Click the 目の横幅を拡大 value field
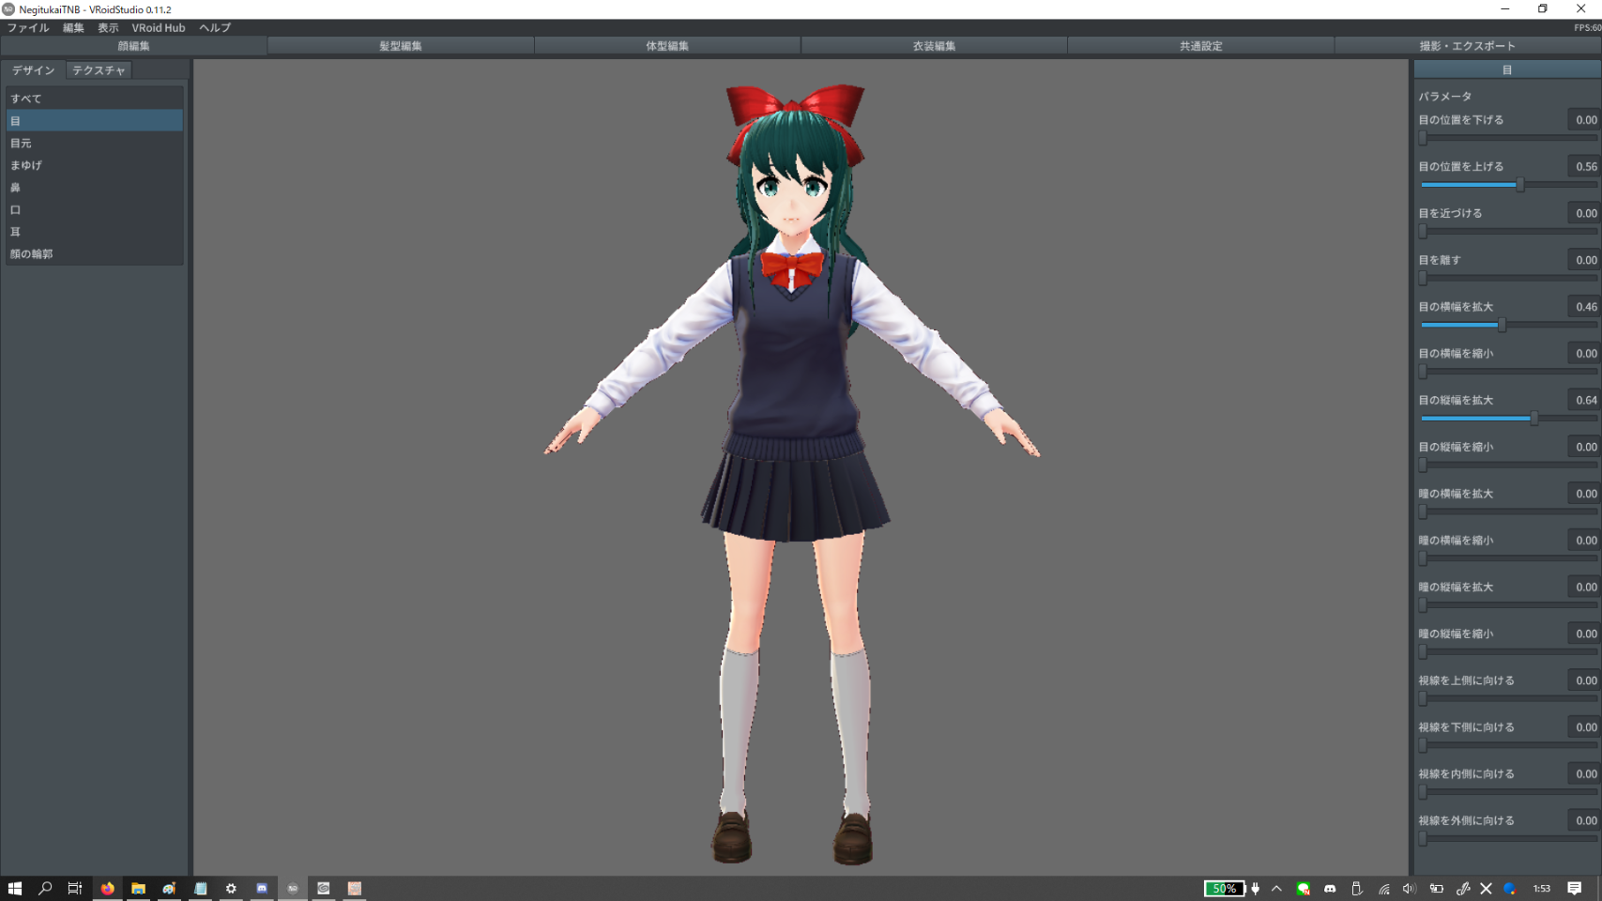The width and height of the screenshot is (1602, 901). pyautogui.click(x=1584, y=307)
